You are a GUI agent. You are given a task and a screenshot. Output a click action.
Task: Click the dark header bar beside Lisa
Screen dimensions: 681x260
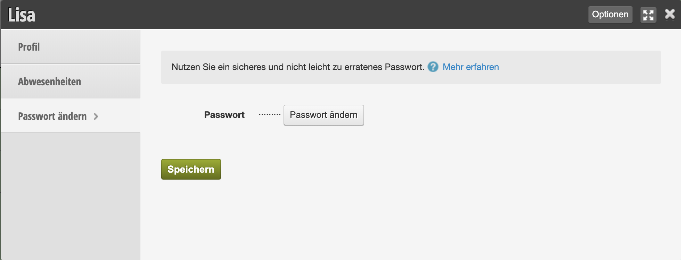278,15
